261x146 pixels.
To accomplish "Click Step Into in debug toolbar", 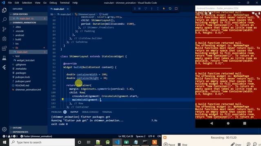I will click(x=152, y=9).
